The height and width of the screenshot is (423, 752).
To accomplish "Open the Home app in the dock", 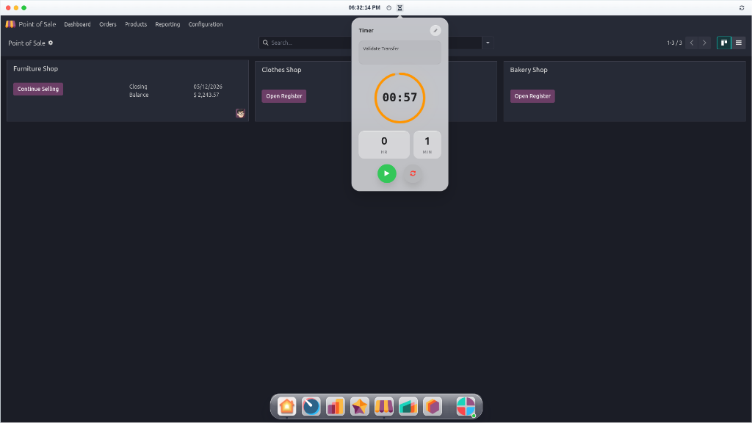I will point(287,406).
